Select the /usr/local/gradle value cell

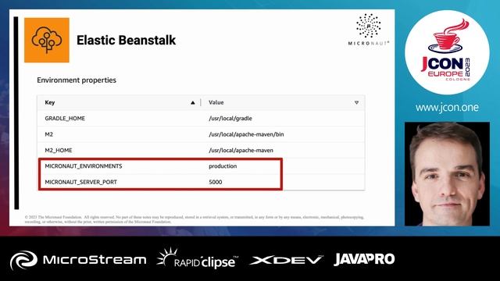tap(230, 118)
